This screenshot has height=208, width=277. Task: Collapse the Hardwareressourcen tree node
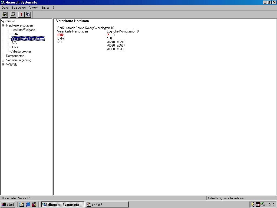click(x=3, y=25)
